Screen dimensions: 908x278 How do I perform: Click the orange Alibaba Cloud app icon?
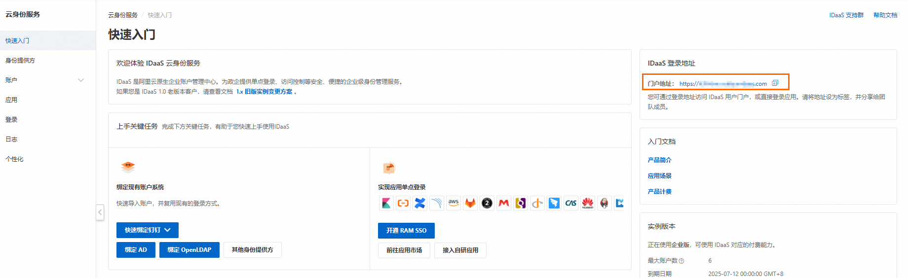[x=403, y=203]
